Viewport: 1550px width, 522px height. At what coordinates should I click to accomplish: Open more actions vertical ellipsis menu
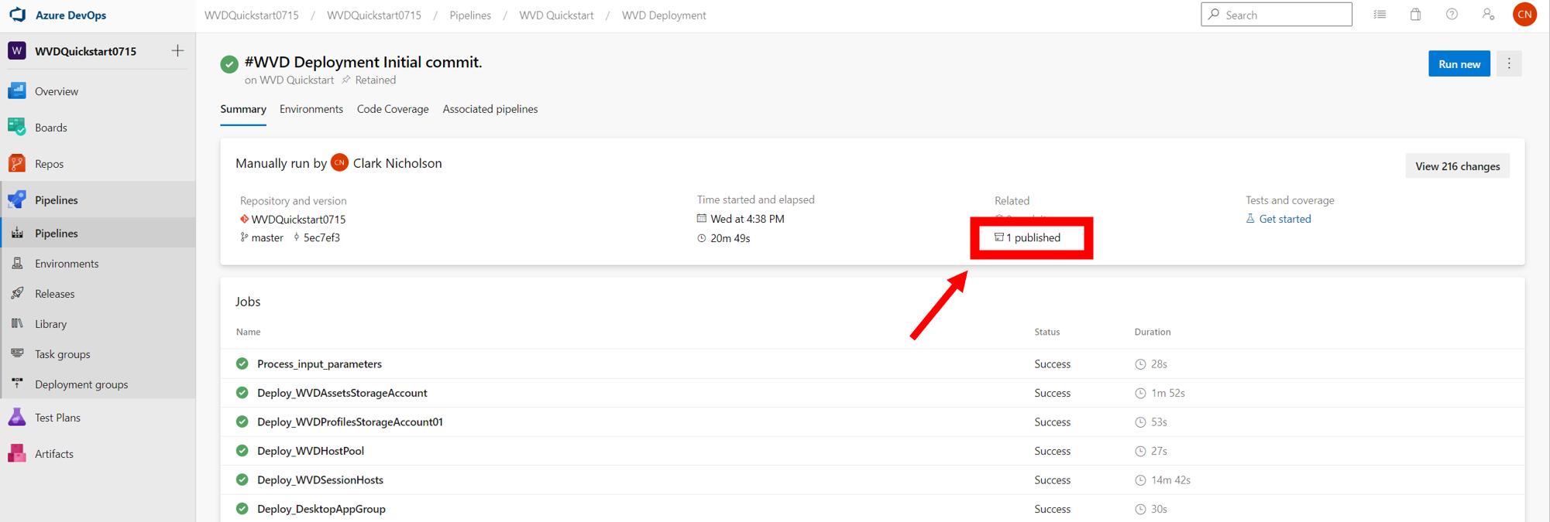(x=1509, y=64)
